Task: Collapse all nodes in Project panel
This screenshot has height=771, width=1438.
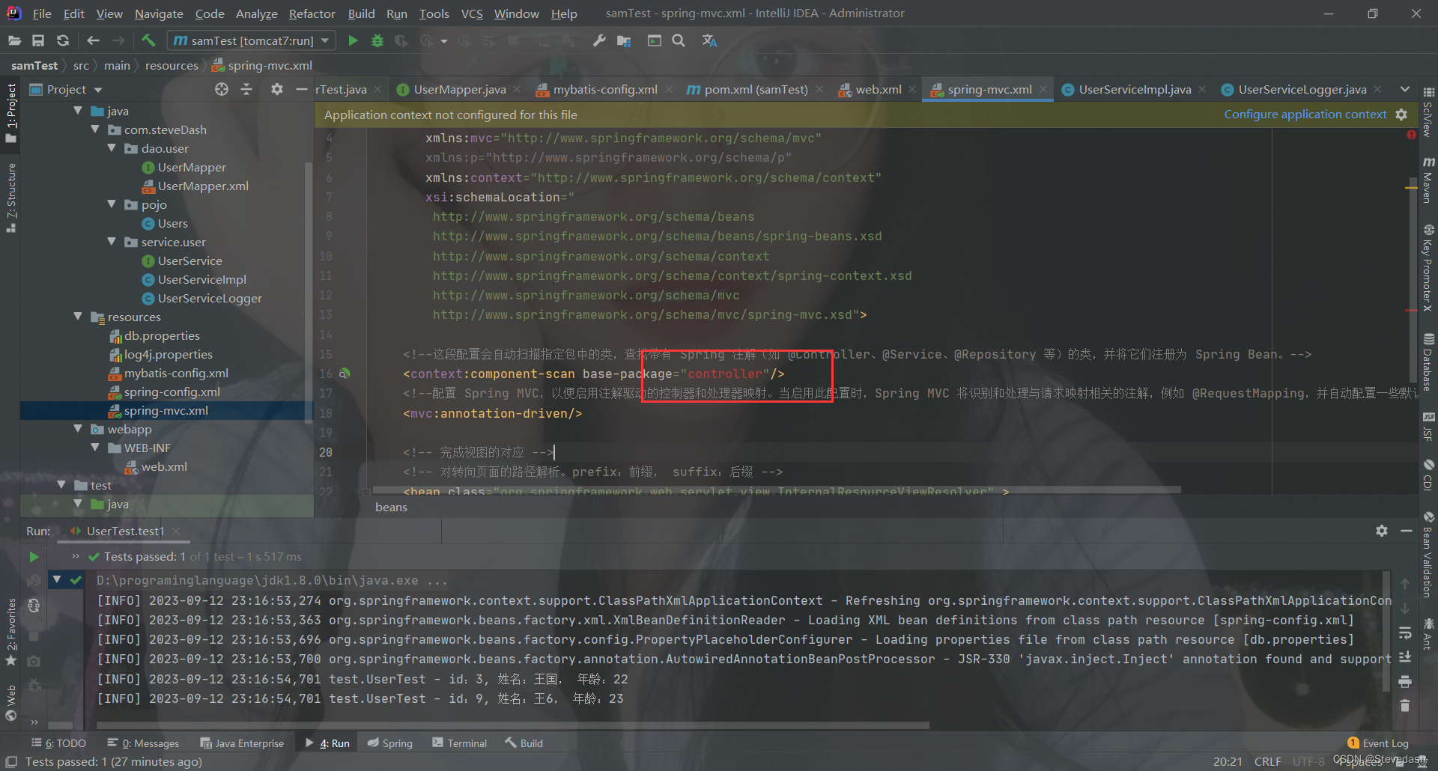Action: tap(246, 89)
